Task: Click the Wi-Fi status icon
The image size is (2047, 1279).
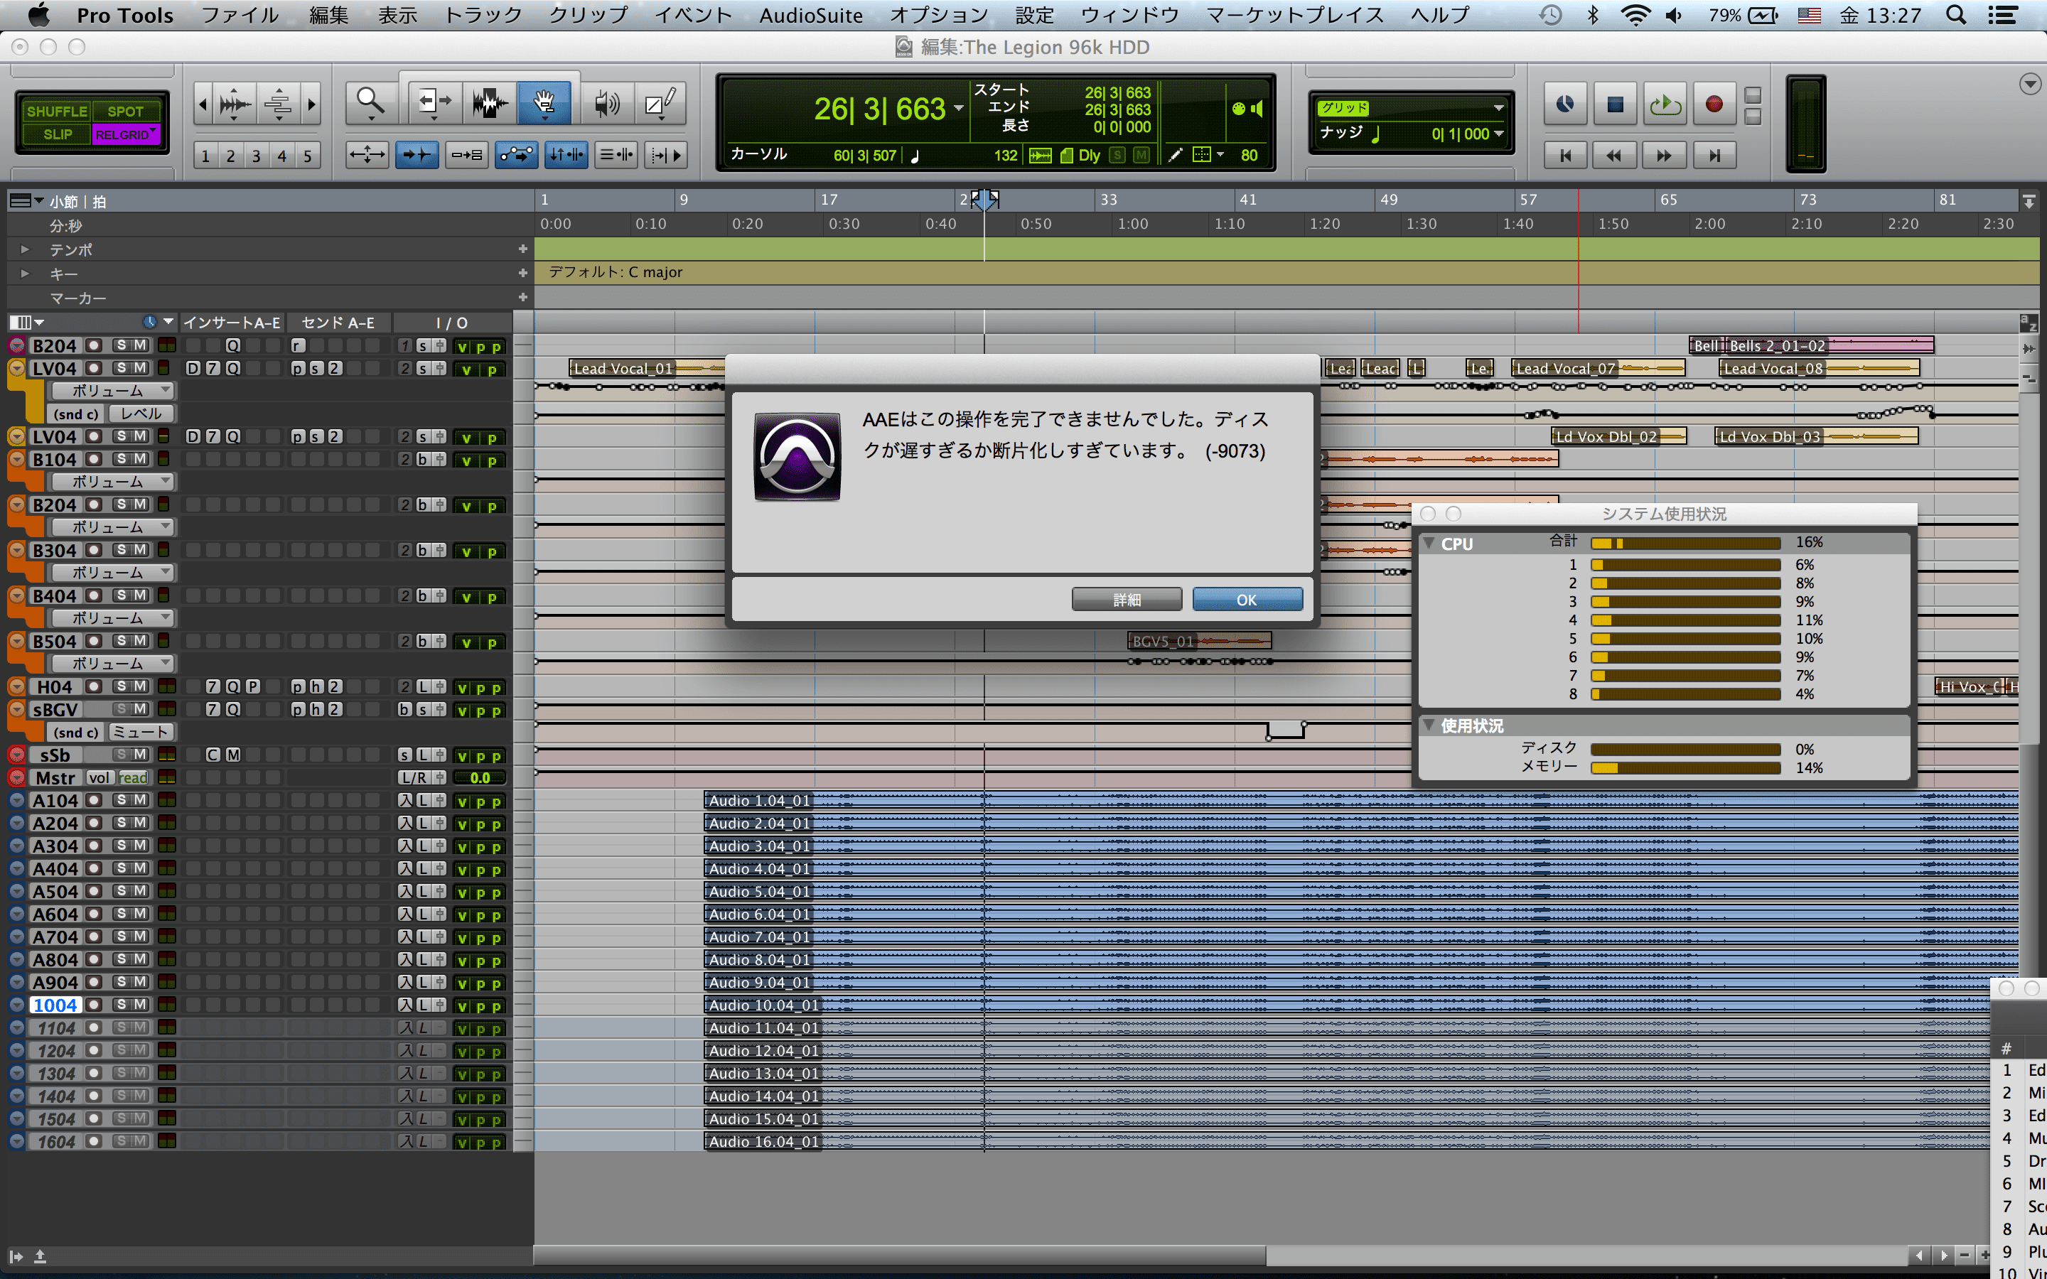Action: pyautogui.click(x=1636, y=15)
